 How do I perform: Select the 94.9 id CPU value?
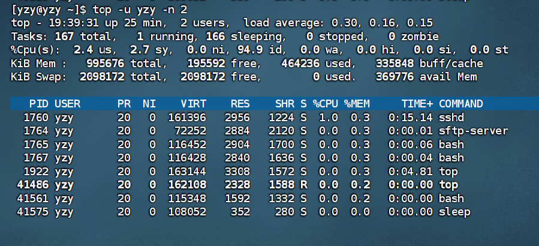tap(250, 50)
